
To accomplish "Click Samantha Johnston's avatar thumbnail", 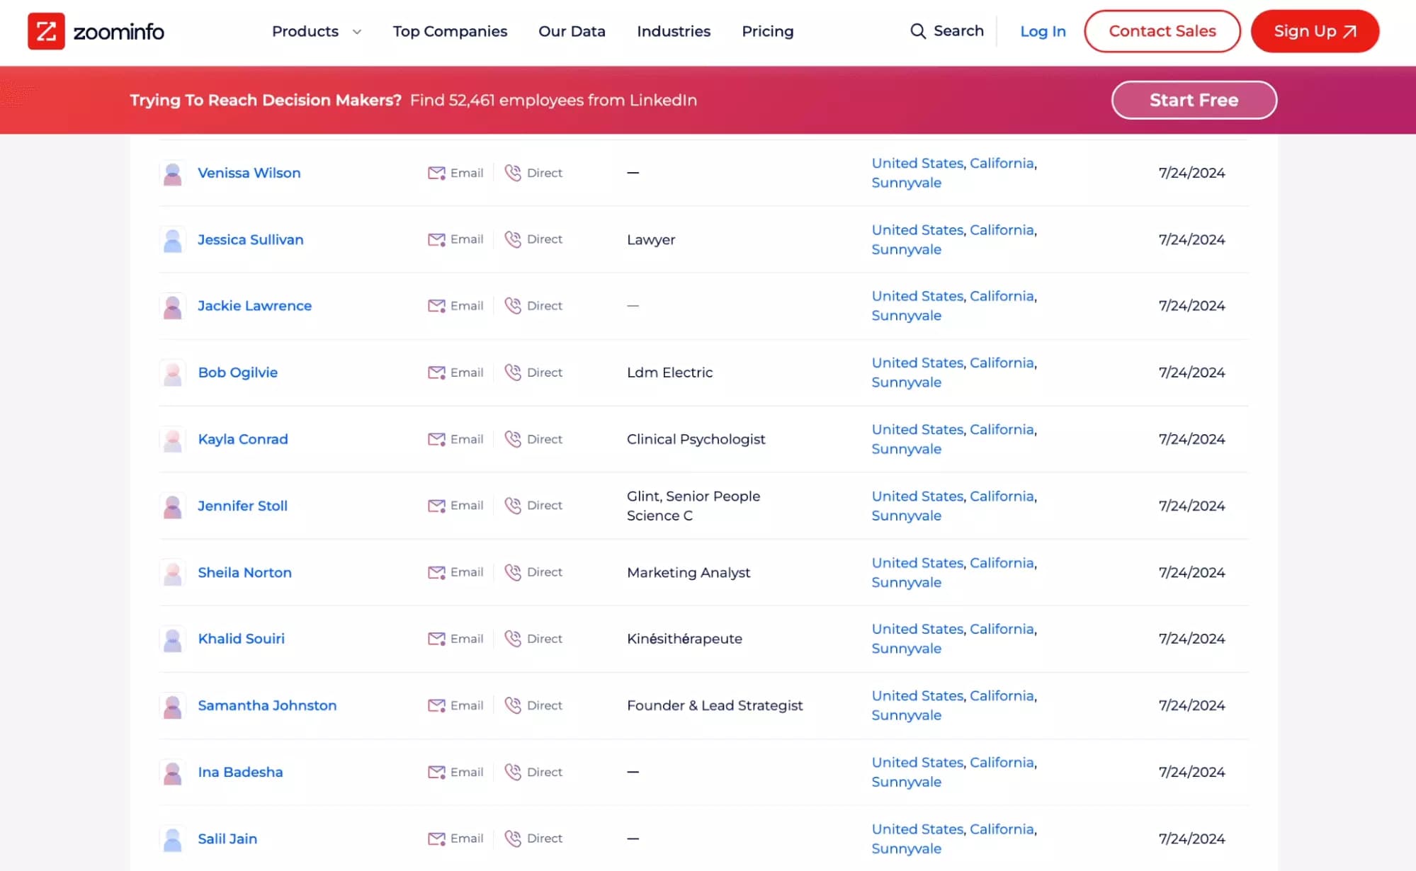I will point(172,705).
